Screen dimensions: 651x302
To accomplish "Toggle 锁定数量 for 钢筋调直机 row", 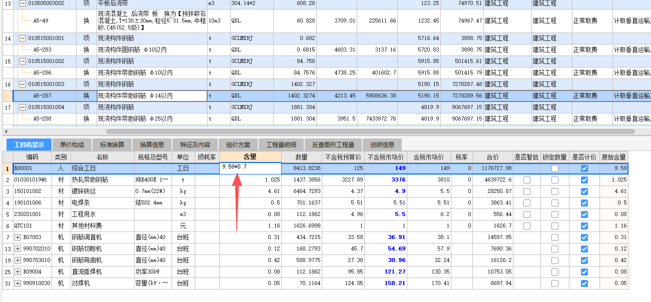I will [x=554, y=237].
